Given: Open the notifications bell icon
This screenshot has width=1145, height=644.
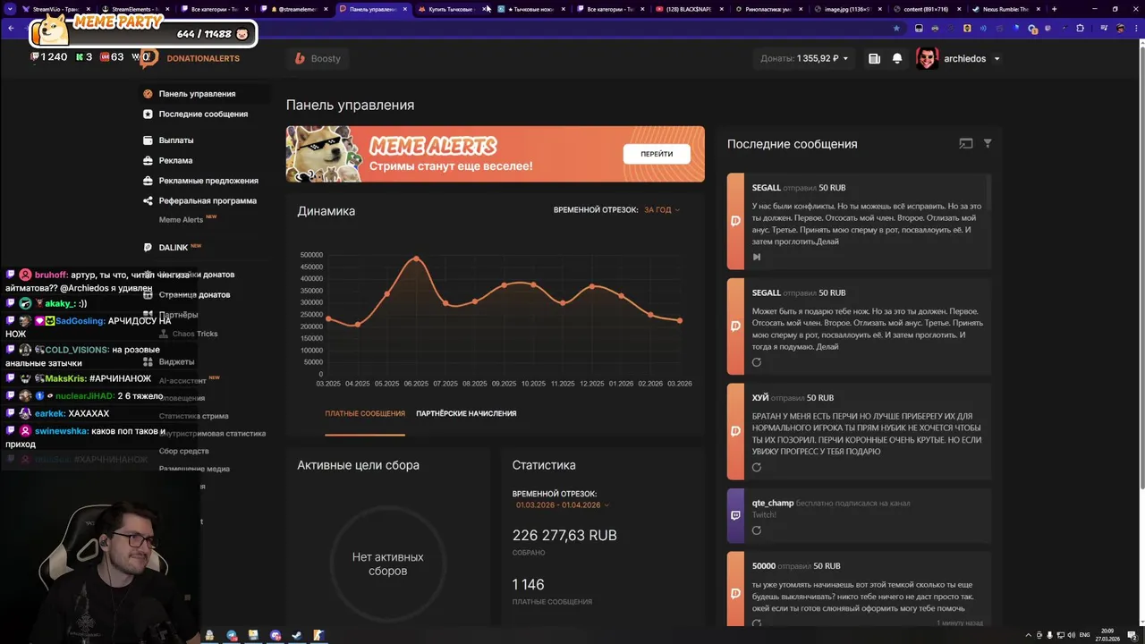Looking at the screenshot, I should pos(897,59).
